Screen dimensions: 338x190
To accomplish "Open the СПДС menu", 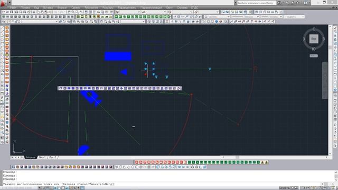I will coord(194,7).
